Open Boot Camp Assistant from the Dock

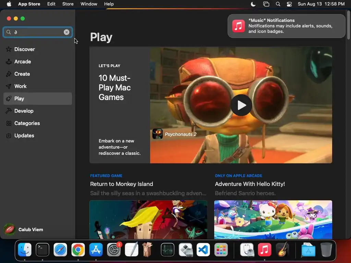[x=185, y=250]
